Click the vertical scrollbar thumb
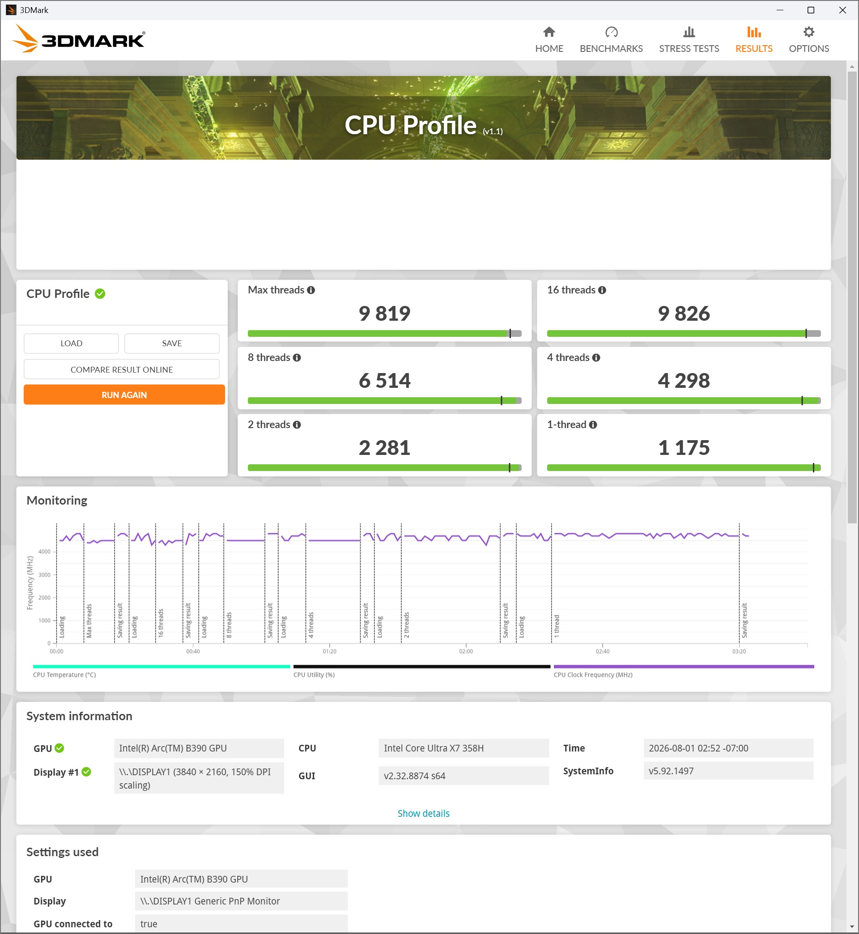Viewport: 859px width, 934px height. coord(851,297)
